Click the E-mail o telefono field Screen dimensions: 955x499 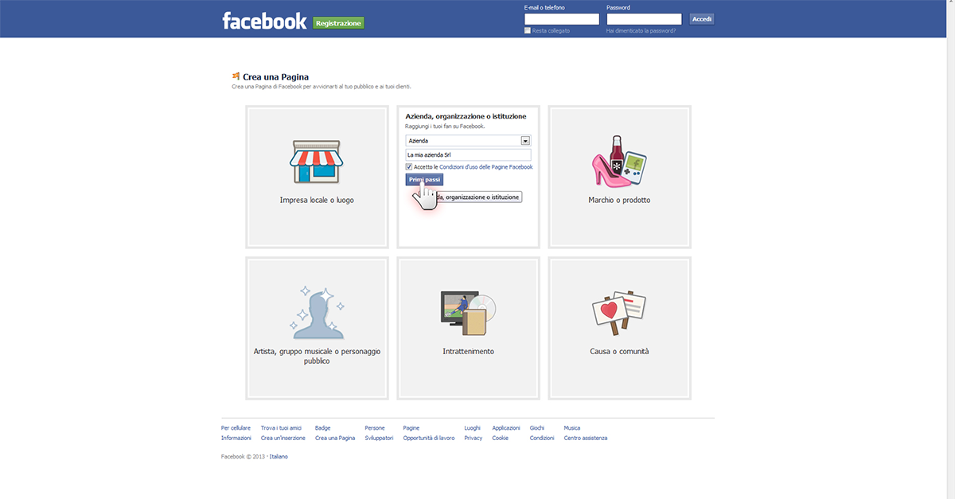point(562,19)
